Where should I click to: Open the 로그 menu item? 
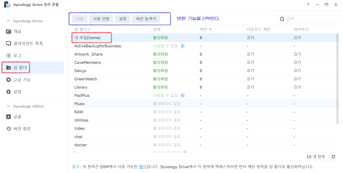33,56
